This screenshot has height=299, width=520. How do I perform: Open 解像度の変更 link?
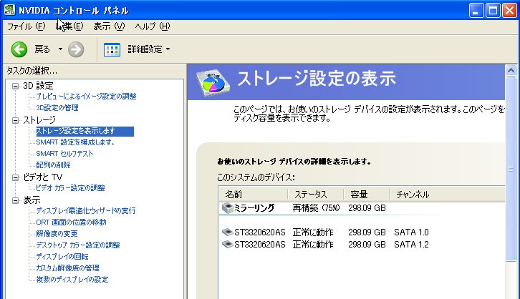click(57, 233)
